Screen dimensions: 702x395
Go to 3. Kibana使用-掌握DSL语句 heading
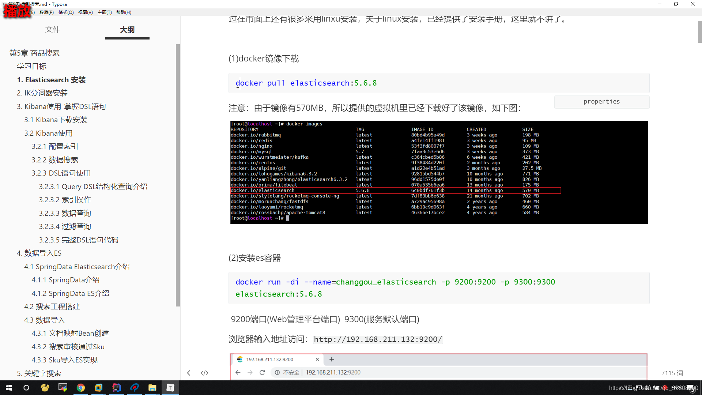61,106
